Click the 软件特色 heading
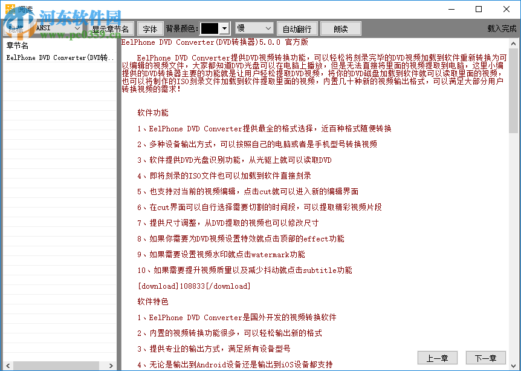 (x=153, y=301)
